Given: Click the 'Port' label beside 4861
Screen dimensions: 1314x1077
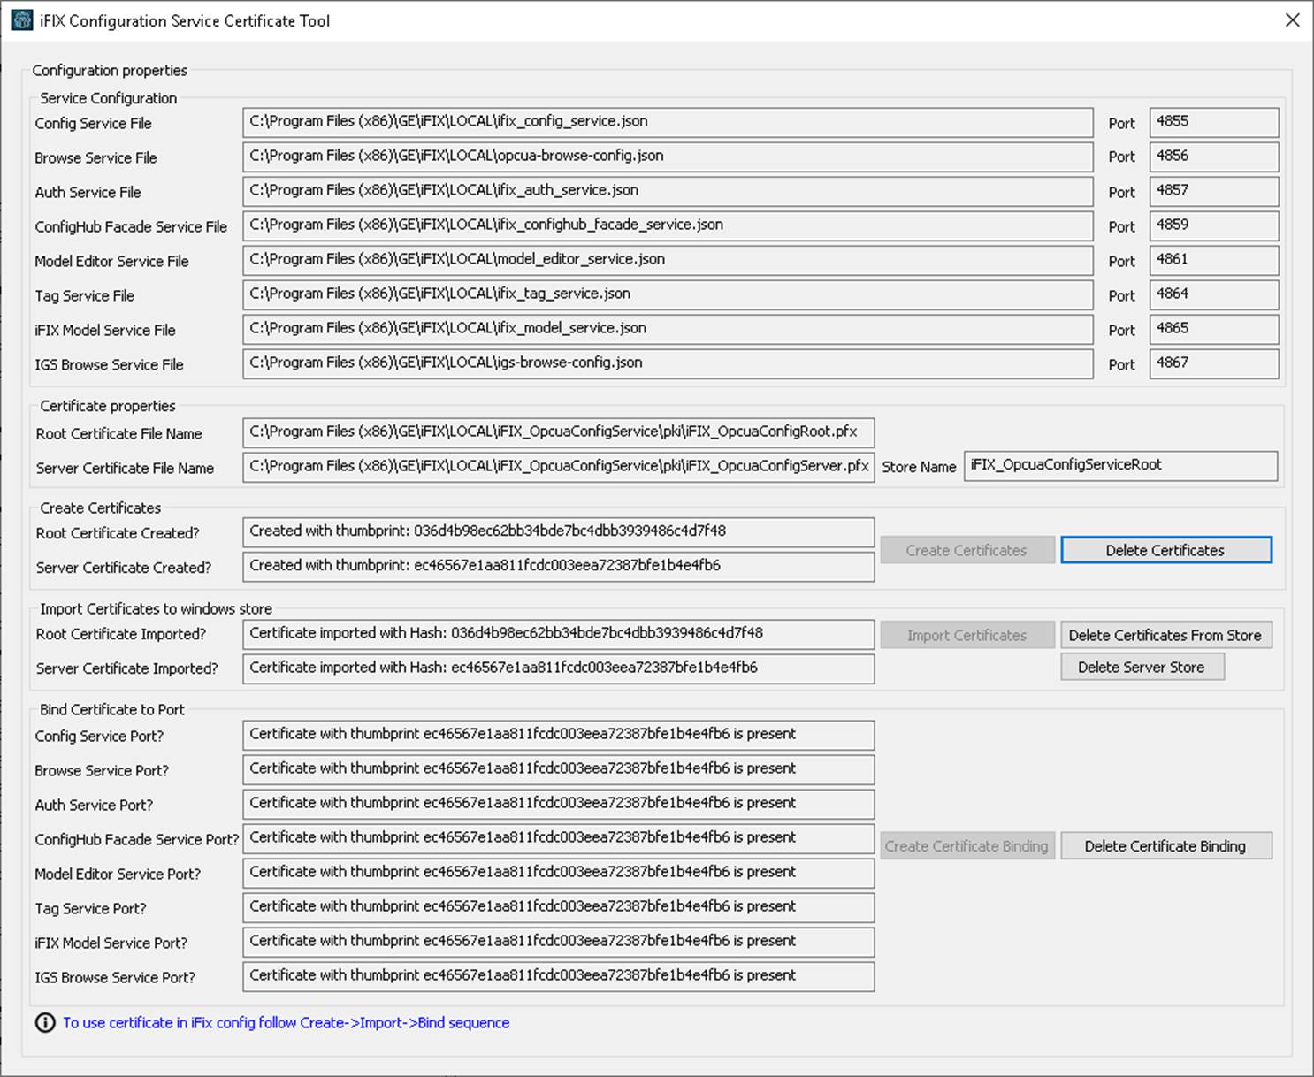Looking at the screenshot, I should [x=1121, y=262].
